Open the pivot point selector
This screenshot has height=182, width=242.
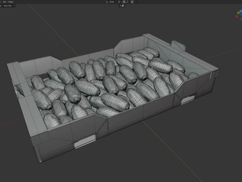tap(119, 2)
